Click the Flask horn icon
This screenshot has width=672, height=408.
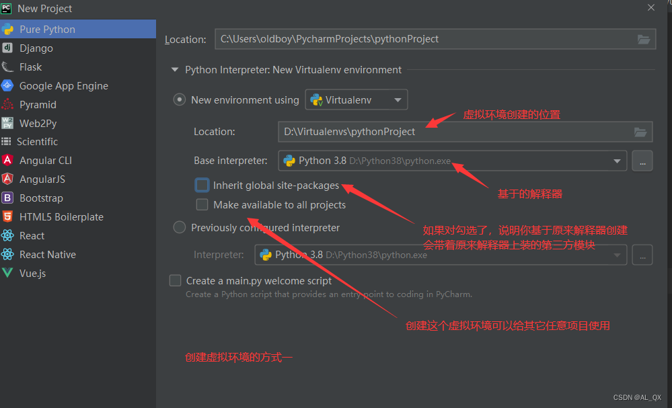(x=7, y=67)
